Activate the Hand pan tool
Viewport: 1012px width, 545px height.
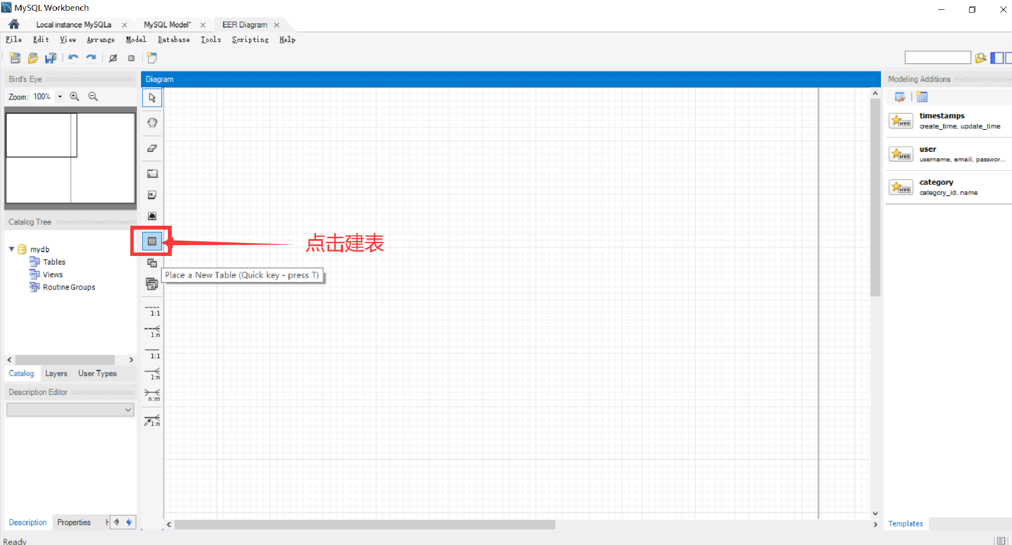point(152,122)
